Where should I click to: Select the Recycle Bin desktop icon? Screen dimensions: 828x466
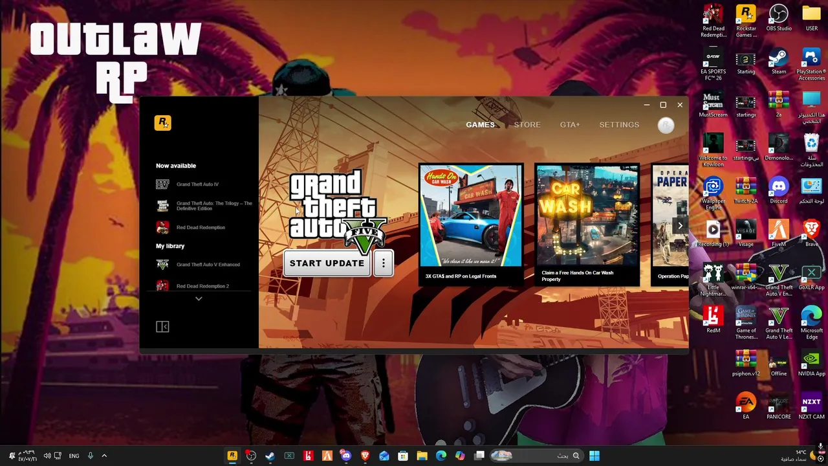coord(811,151)
